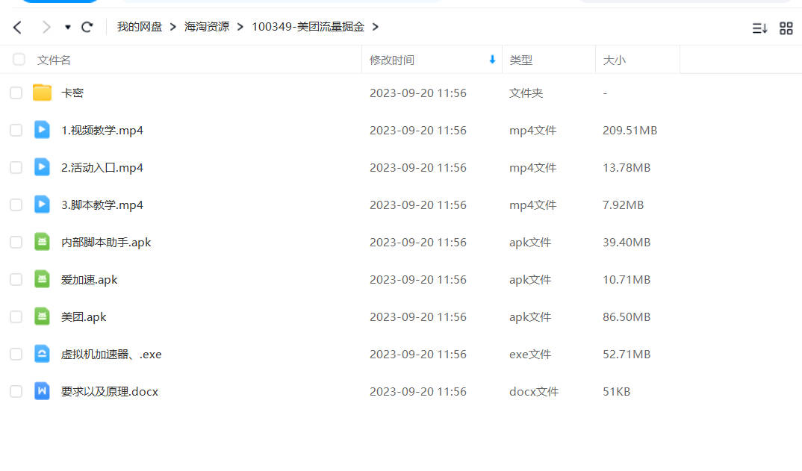Click the 1.视频教学.mp4 video icon
The width and height of the screenshot is (802, 471).
(x=42, y=130)
